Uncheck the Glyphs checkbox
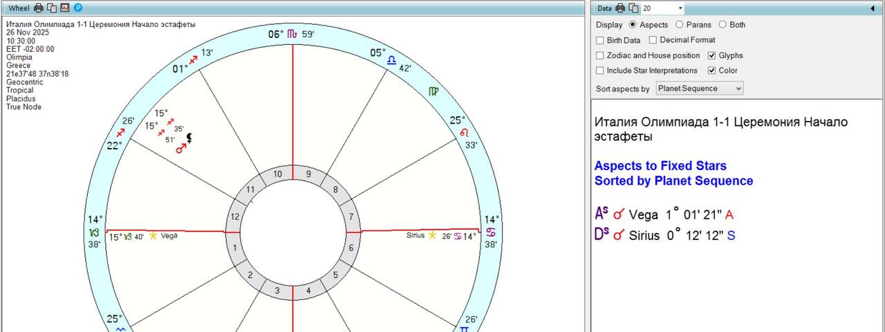This screenshot has width=885, height=332. (x=712, y=55)
